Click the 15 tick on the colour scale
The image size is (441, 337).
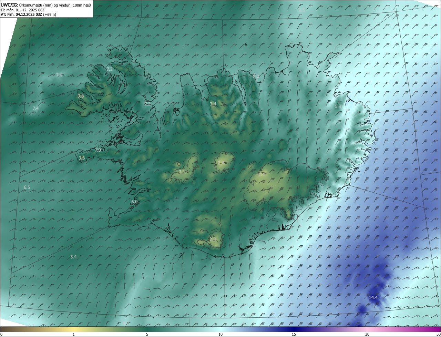click(294, 334)
